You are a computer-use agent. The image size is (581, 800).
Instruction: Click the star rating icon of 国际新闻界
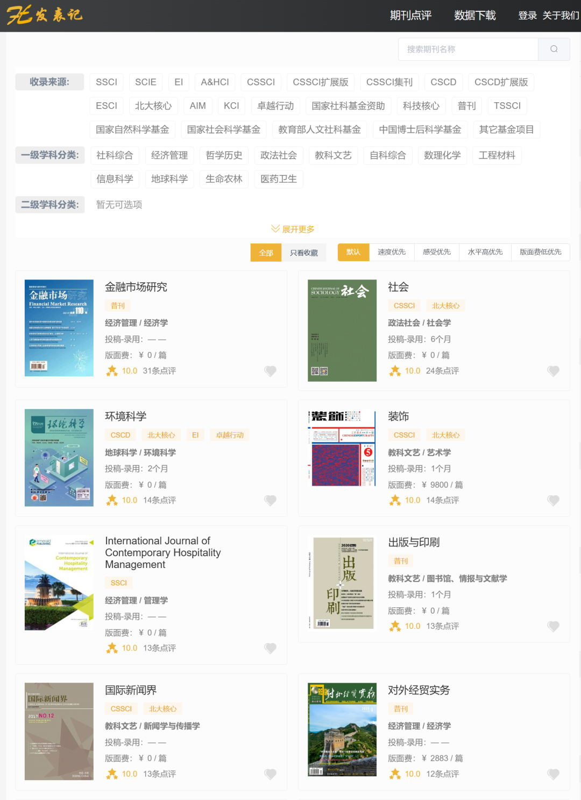coord(112,774)
